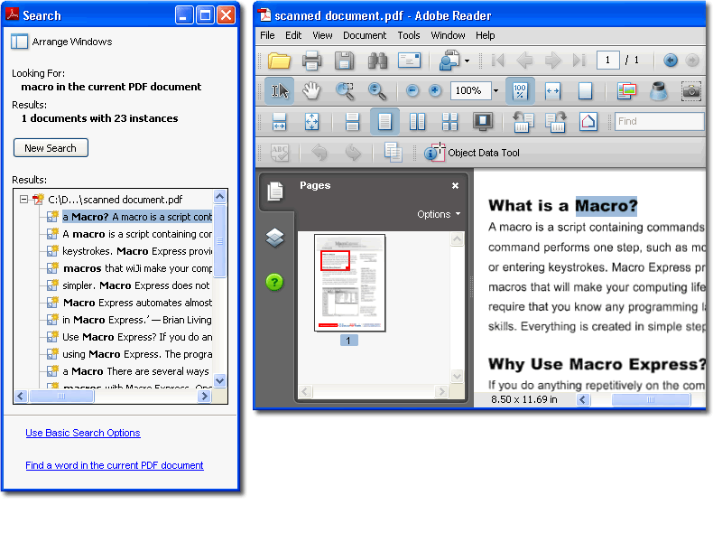
Task: Toggle the Select tool cursor button
Action: (x=280, y=90)
